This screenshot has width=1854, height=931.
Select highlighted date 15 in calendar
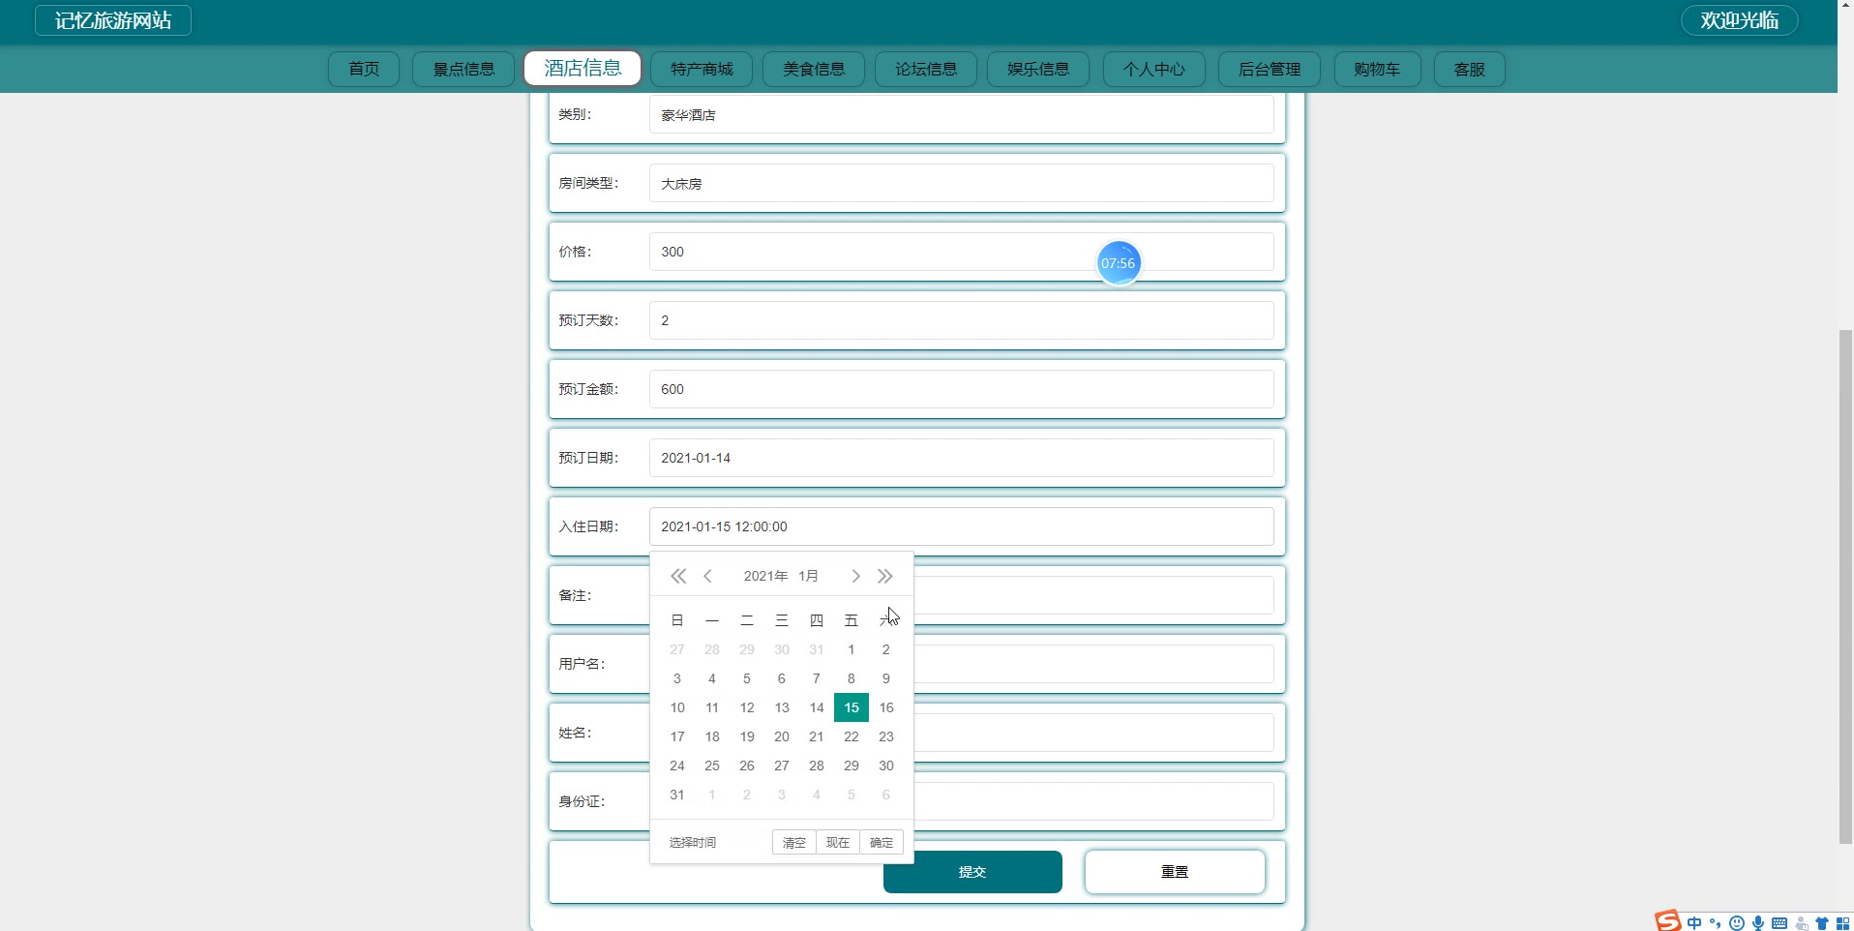(x=852, y=707)
